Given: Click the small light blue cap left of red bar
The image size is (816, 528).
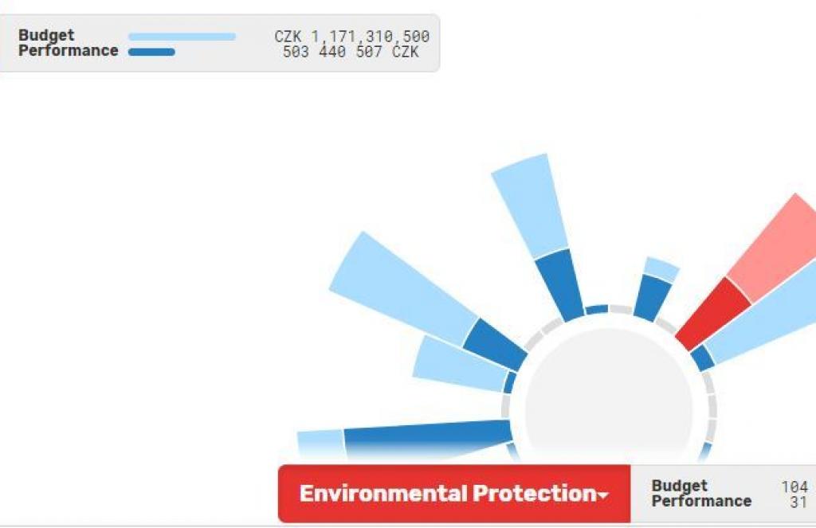Looking at the screenshot, I should tap(661, 269).
